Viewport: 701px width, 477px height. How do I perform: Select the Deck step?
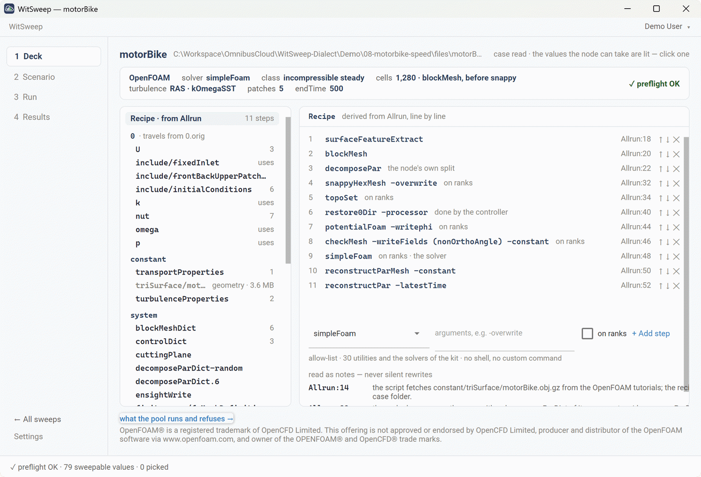tap(54, 57)
